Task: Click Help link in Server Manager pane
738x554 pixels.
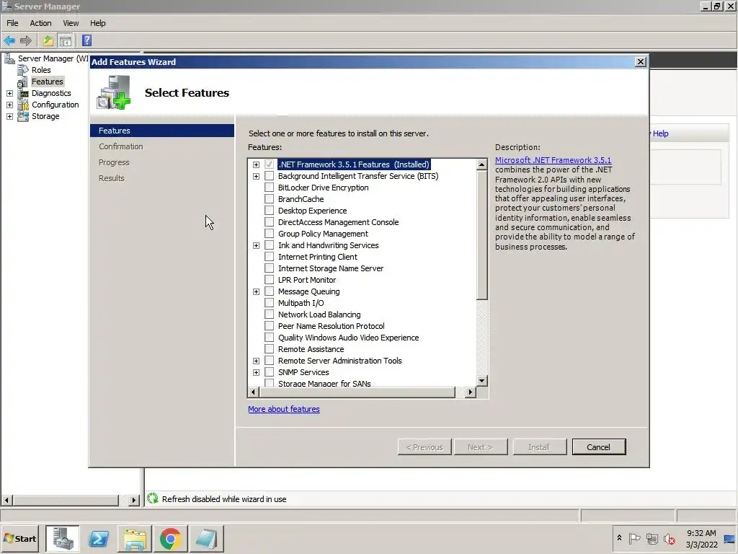Action: click(660, 133)
